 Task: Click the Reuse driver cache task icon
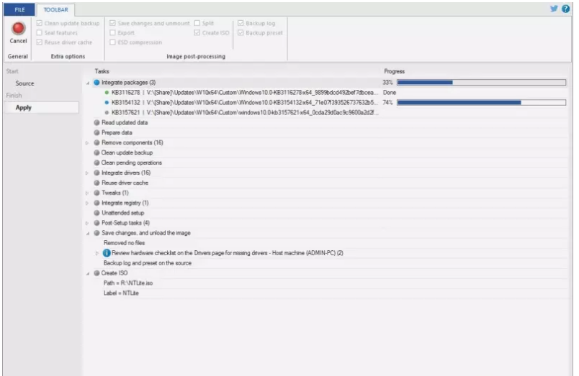coord(96,183)
